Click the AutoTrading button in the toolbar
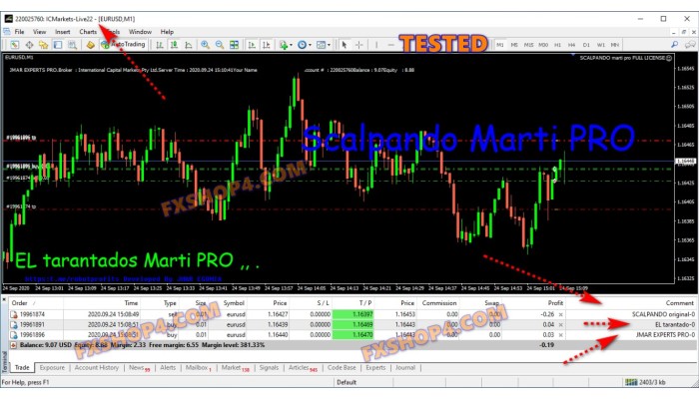 click(x=127, y=44)
